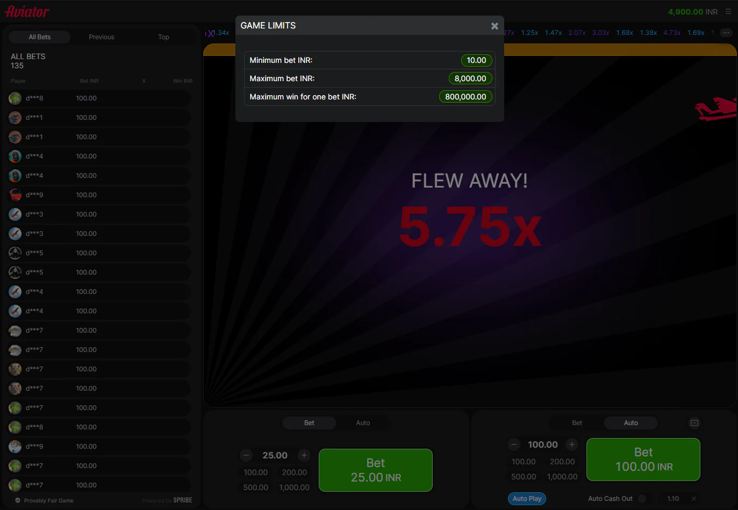Close the Game Limits dialog
The width and height of the screenshot is (738, 510).
coord(495,26)
